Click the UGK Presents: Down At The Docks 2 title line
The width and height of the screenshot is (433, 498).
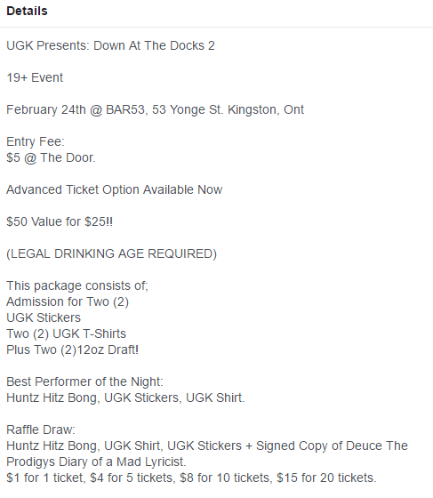[110, 45]
